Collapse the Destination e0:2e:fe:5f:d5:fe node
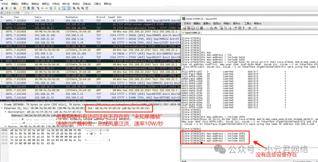 (x=5, y=112)
